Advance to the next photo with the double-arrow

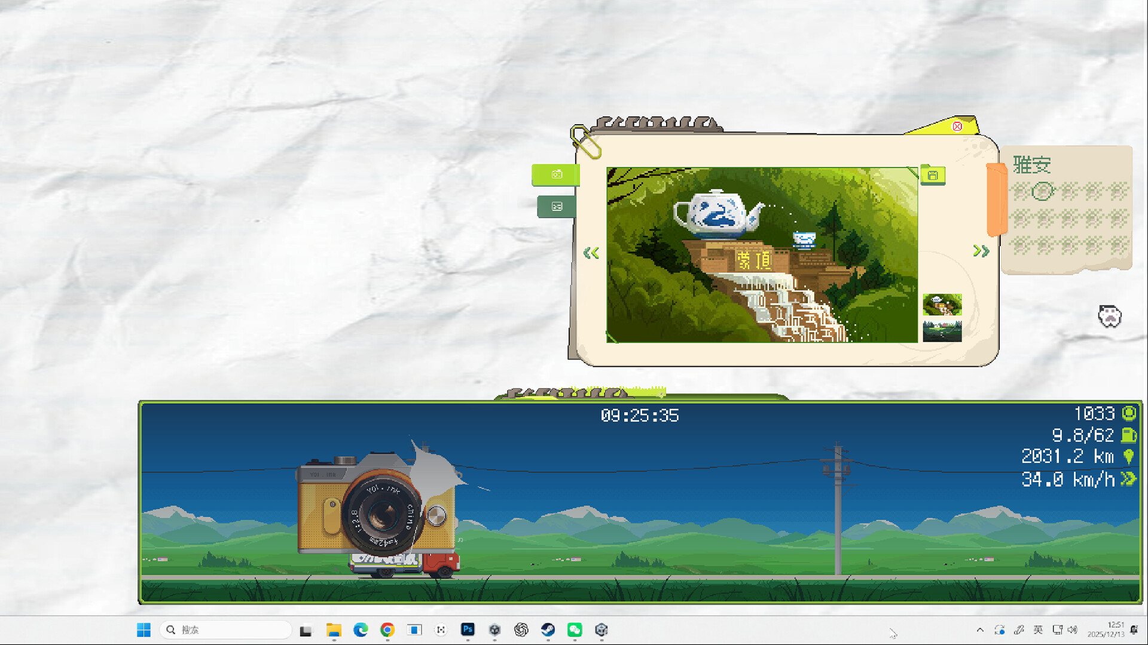[x=981, y=251]
